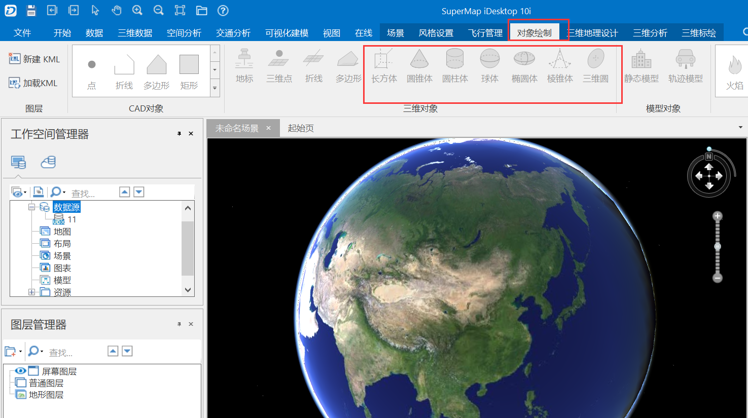Click the full extent view icon
748x418 pixels.
[x=180, y=10]
